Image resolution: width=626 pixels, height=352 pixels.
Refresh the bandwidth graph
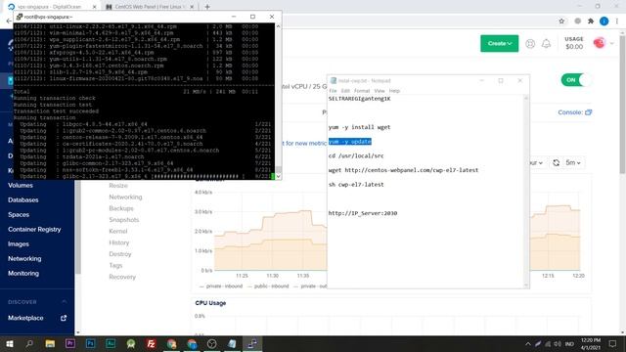coord(557,163)
